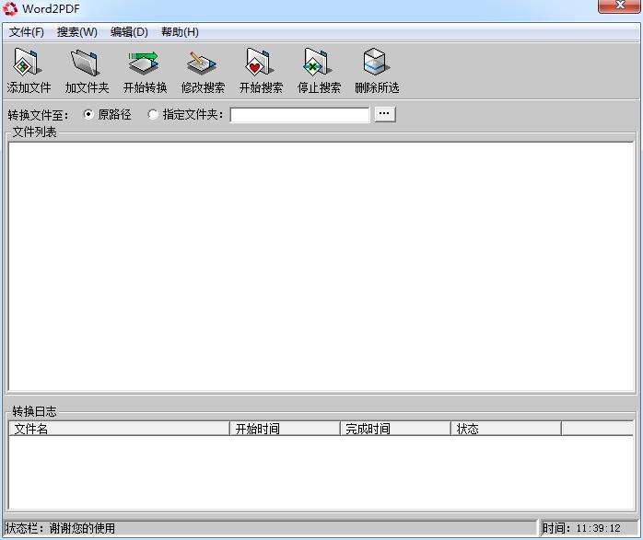
Task: Click the 状态 column header
Action: click(506, 429)
